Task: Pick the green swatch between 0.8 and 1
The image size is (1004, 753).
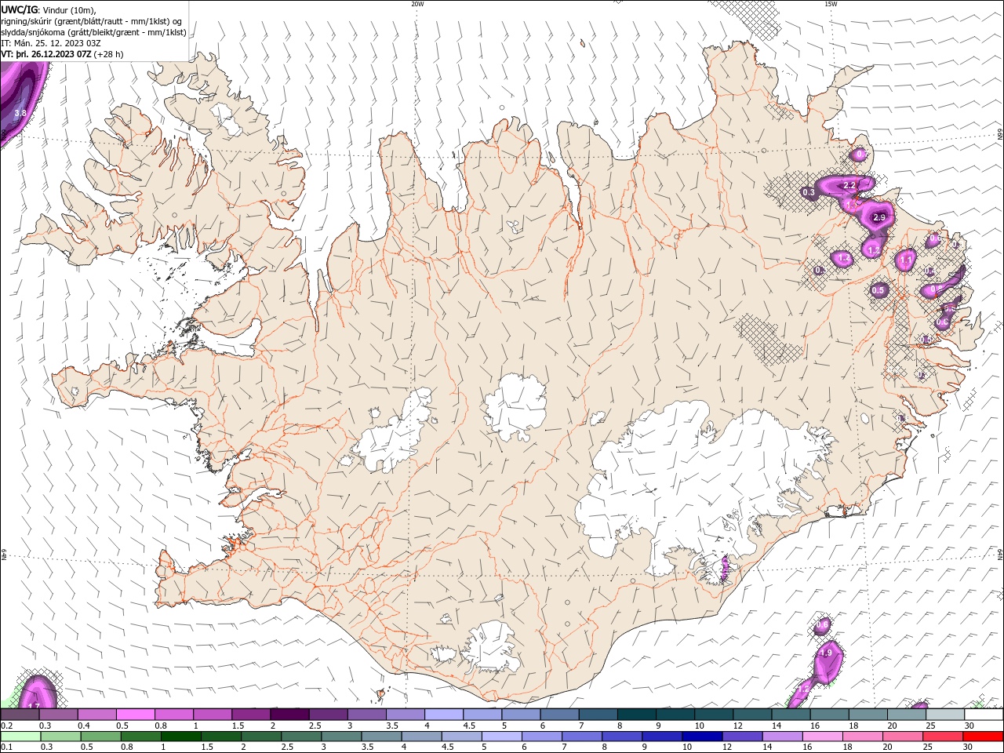Action: tap(141, 737)
